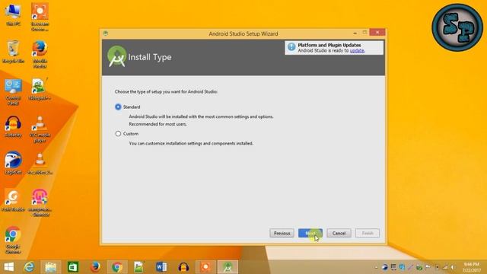The image size is (487, 274).
Task: Open Icecream Screen Recorder desktop shortcut
Action: 40,17
